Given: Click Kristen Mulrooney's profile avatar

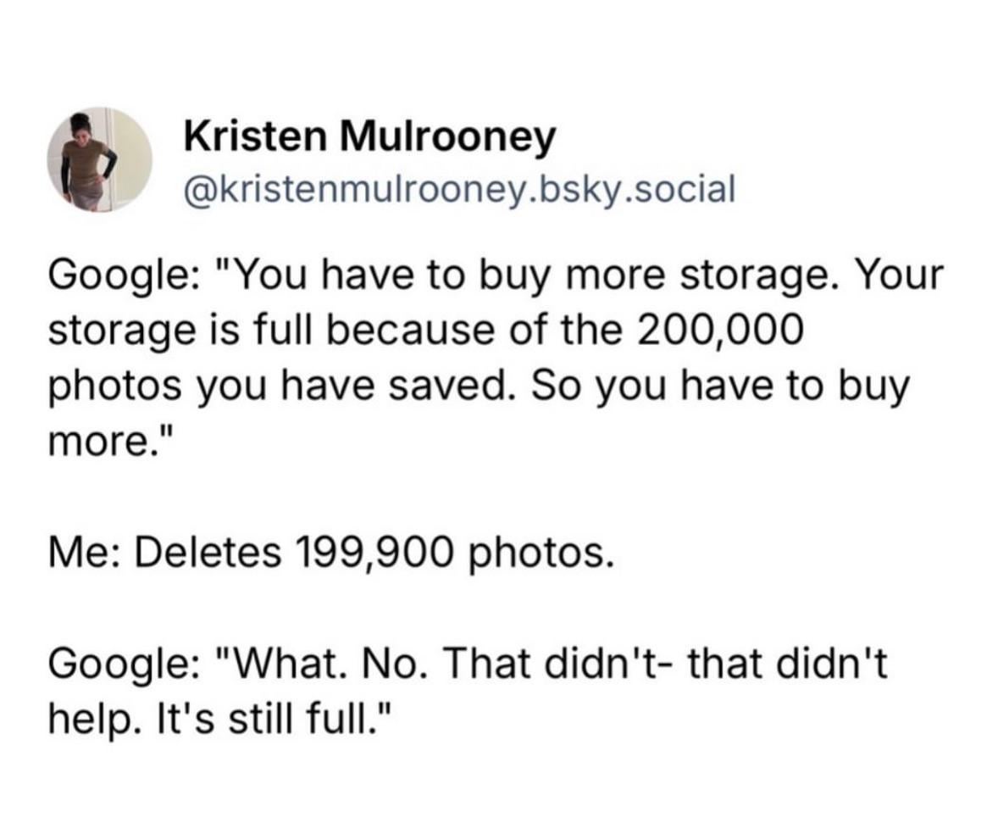Looking at the screenshot, I should point(100,158).
